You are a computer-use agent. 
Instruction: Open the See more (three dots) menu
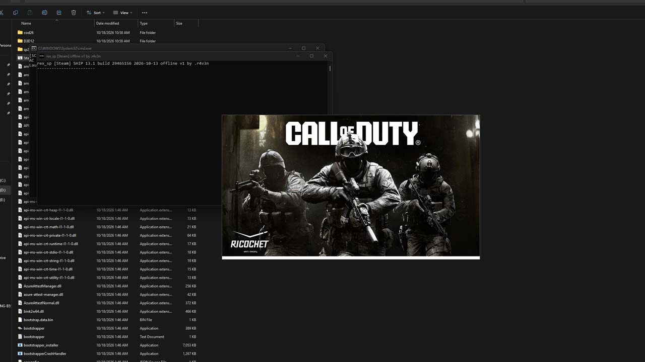point(145,13)
